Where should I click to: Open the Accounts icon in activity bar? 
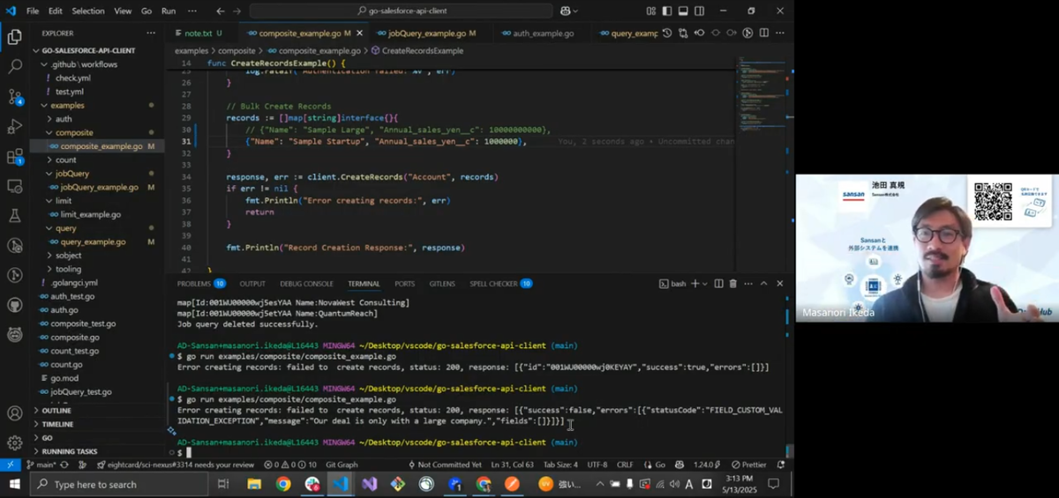pos(14,413)
